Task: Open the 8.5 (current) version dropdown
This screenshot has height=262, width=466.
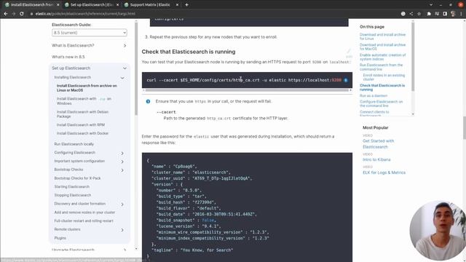Action: click(x=90, y=33)
